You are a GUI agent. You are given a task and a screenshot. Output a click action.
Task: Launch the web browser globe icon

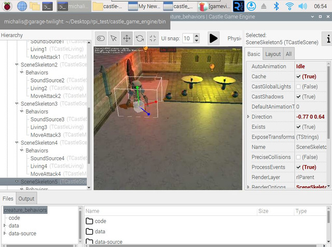click(x=22, y=6)
